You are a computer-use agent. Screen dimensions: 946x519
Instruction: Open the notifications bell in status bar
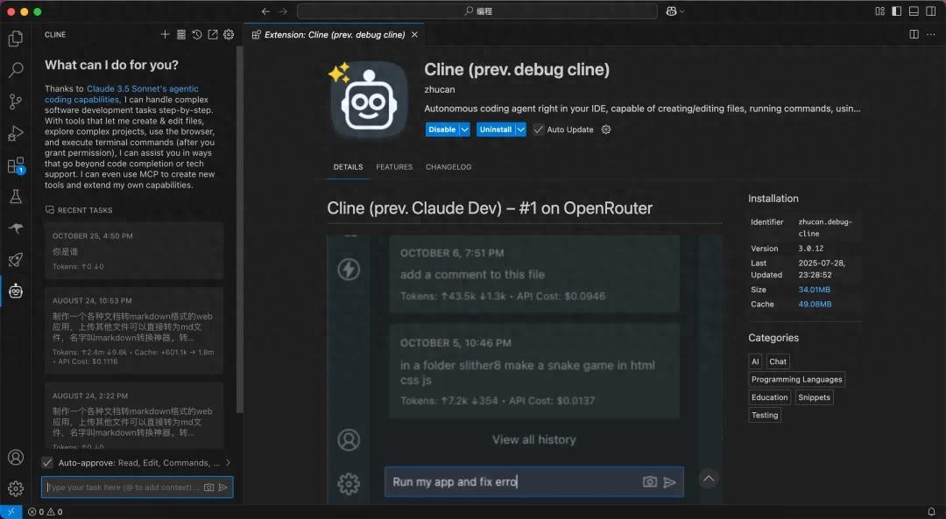(x=931, y=512)
